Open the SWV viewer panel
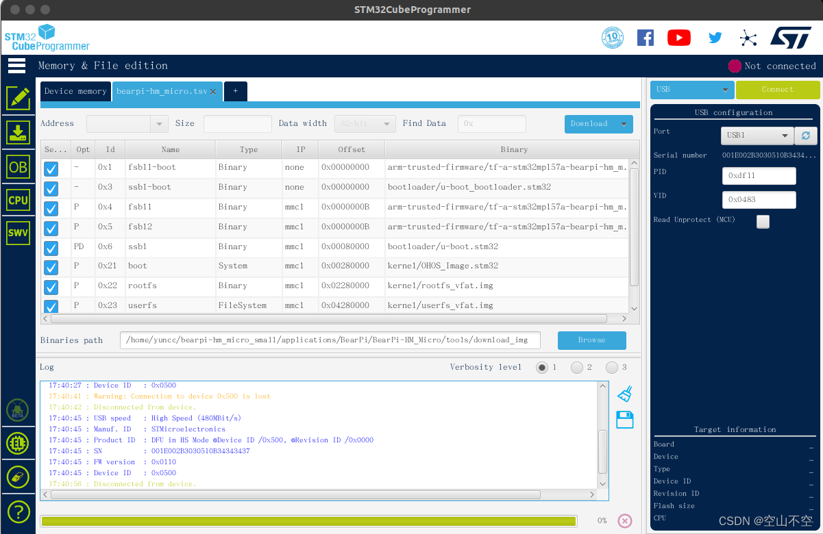 (18, 233)
